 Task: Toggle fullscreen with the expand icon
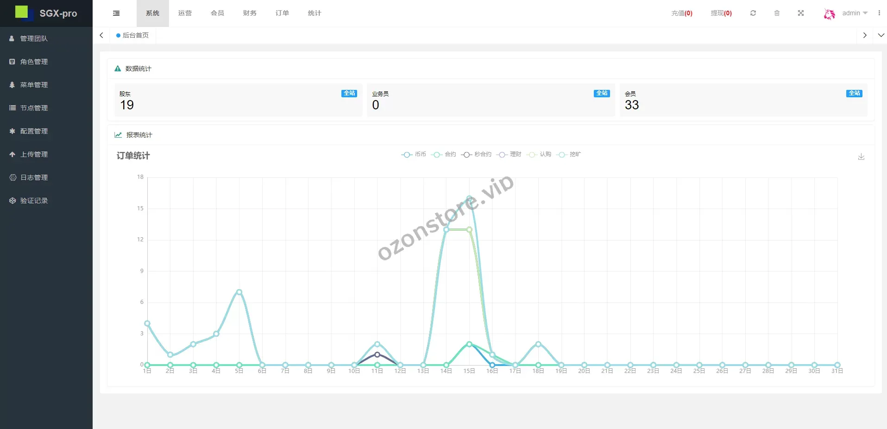(801, 13)
